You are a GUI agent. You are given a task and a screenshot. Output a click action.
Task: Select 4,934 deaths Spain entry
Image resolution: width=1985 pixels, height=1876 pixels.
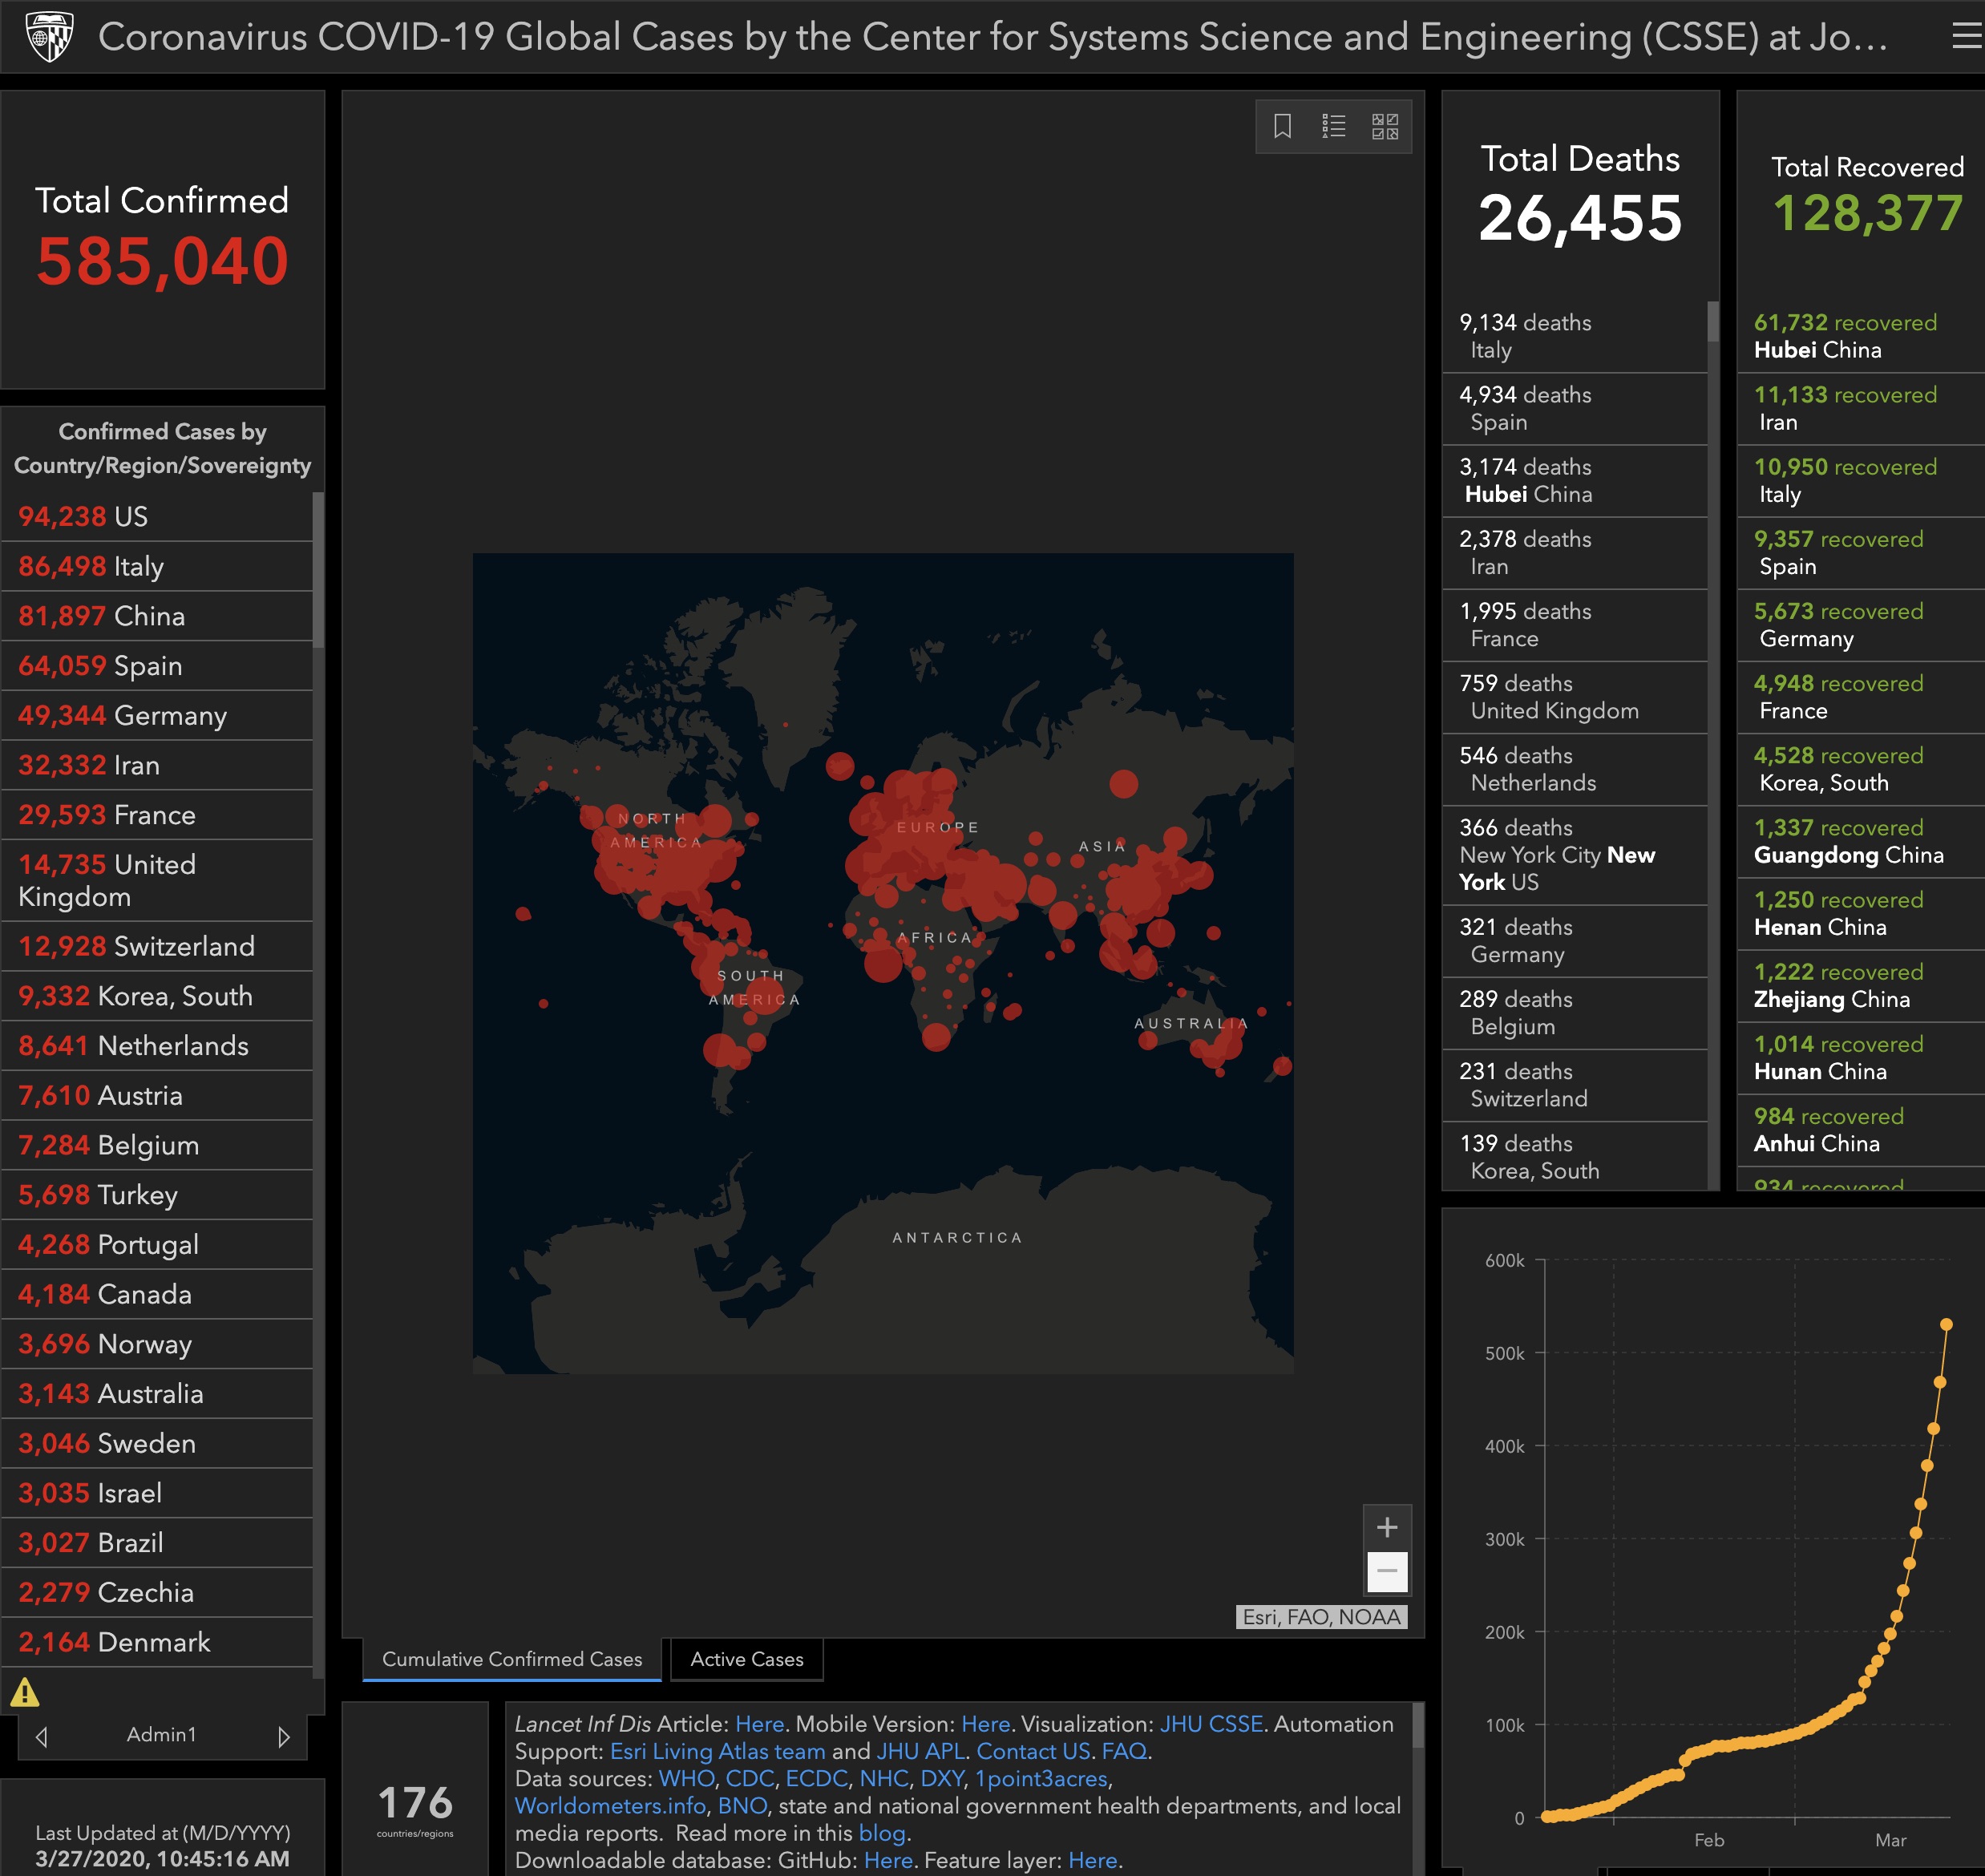1574,409
